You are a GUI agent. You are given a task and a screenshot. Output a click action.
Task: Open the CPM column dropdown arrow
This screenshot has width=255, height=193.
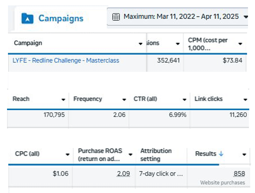[240, 43]
